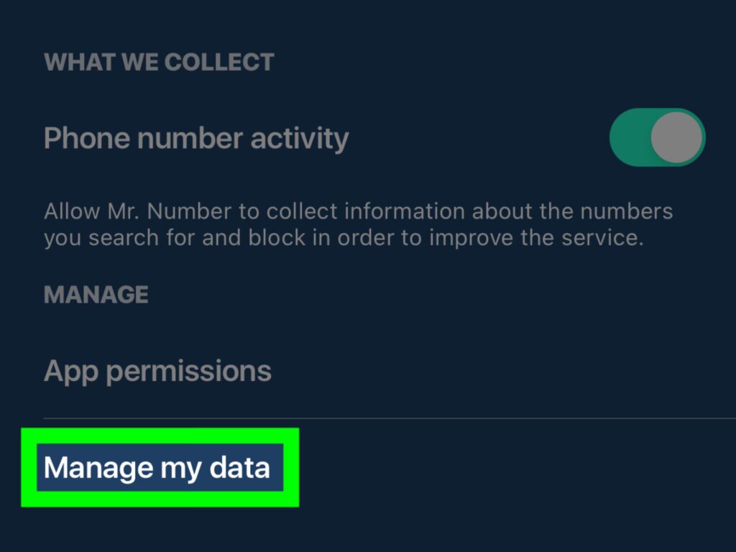The height and width of the screenshot is (552, 736).
Task: Click 'Allow Mr. Number' in the description
Action: pos(137,212)
